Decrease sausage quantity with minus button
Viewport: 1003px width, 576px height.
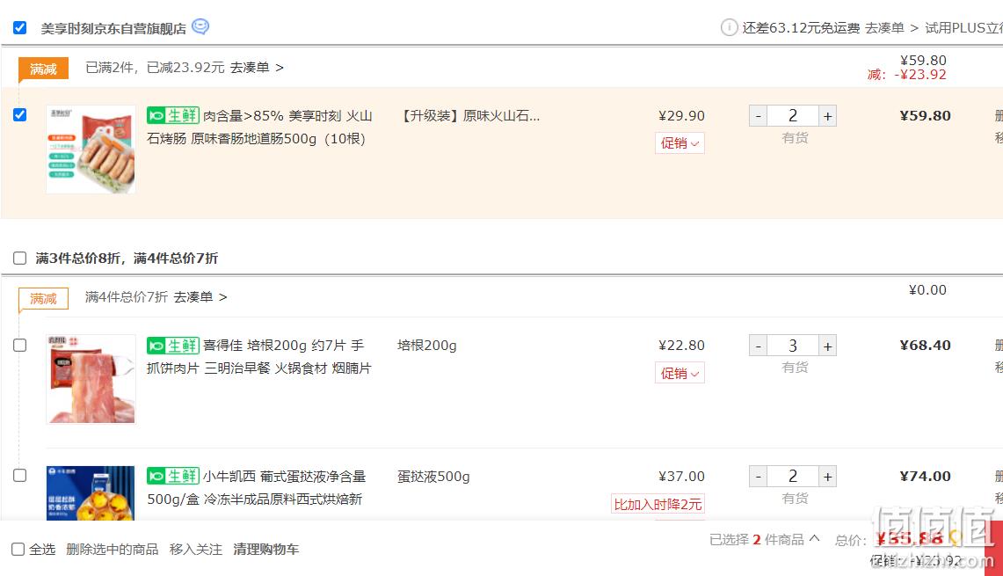coord(758,116)
